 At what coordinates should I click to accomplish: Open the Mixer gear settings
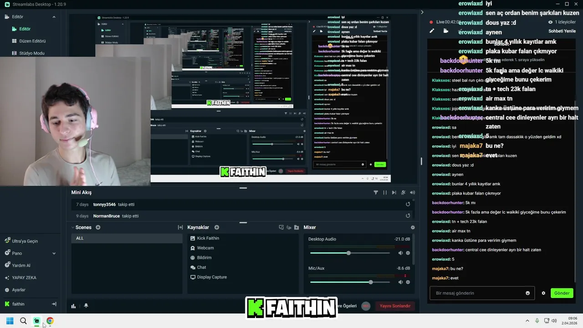click(413, 227)
